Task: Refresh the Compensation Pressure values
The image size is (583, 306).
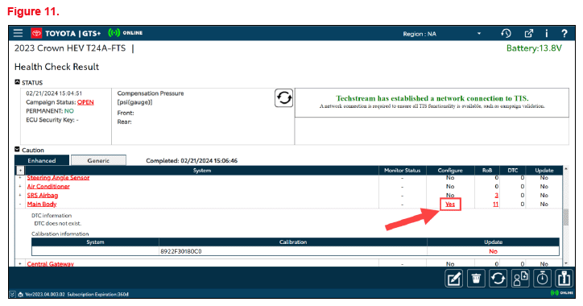Action: (283, 98)
